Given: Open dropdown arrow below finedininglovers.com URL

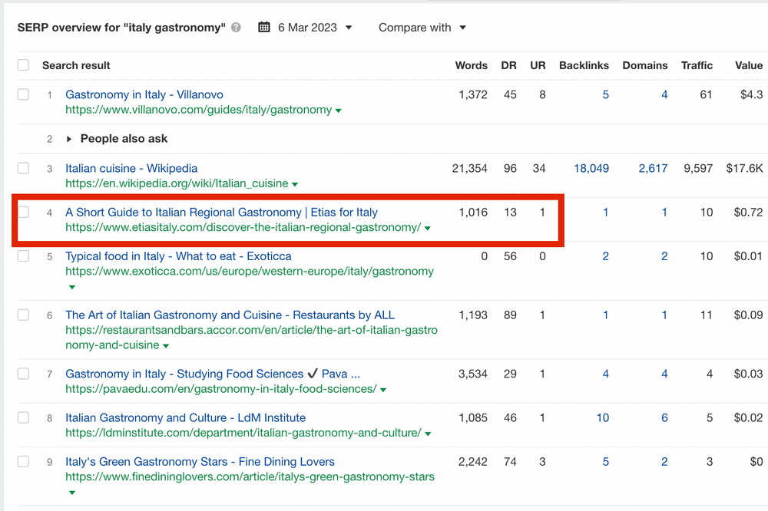Looking at the screenshot, I should point(72,493).
